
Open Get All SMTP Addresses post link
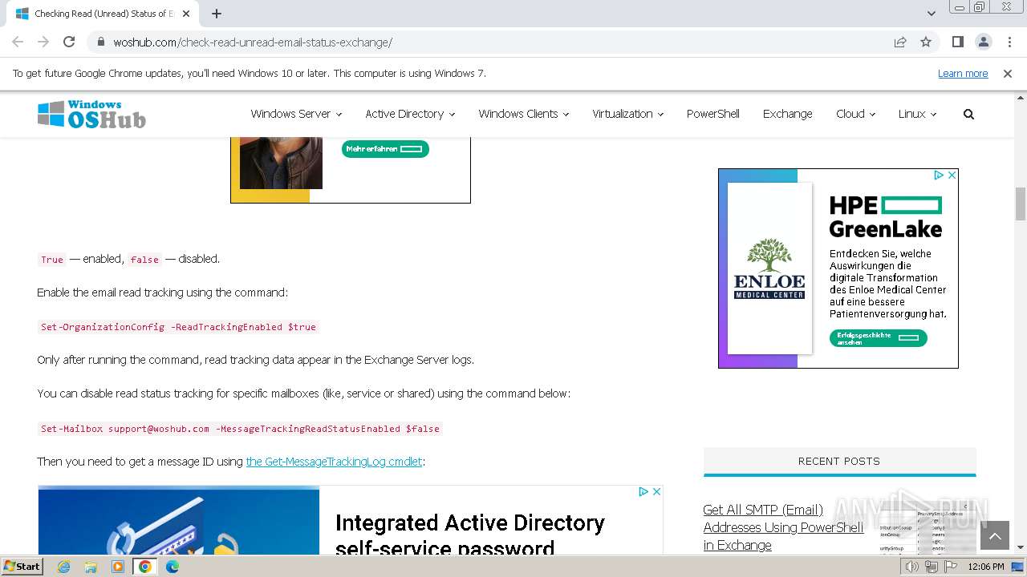[783, 527]
